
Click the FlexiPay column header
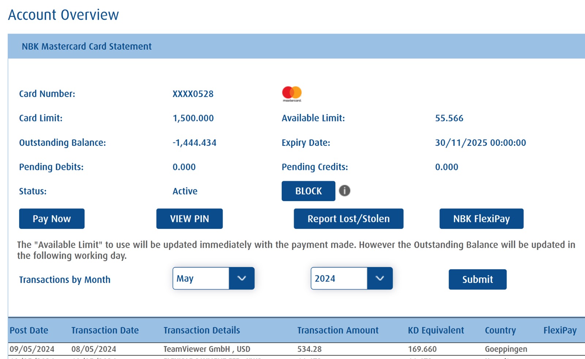[560, 330]
